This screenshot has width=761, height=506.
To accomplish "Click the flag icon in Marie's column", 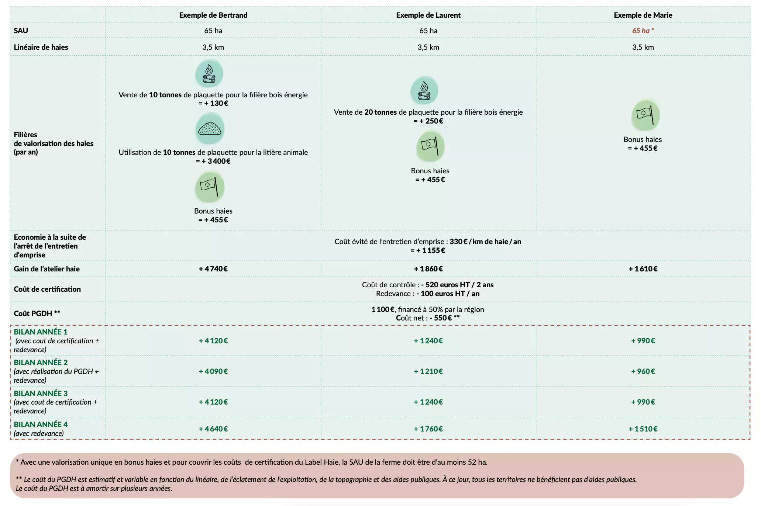I will (x=645, y=115).
